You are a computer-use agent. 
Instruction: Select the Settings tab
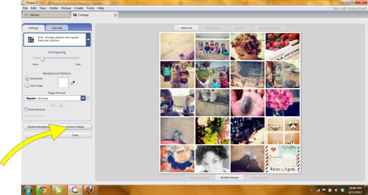33,28
